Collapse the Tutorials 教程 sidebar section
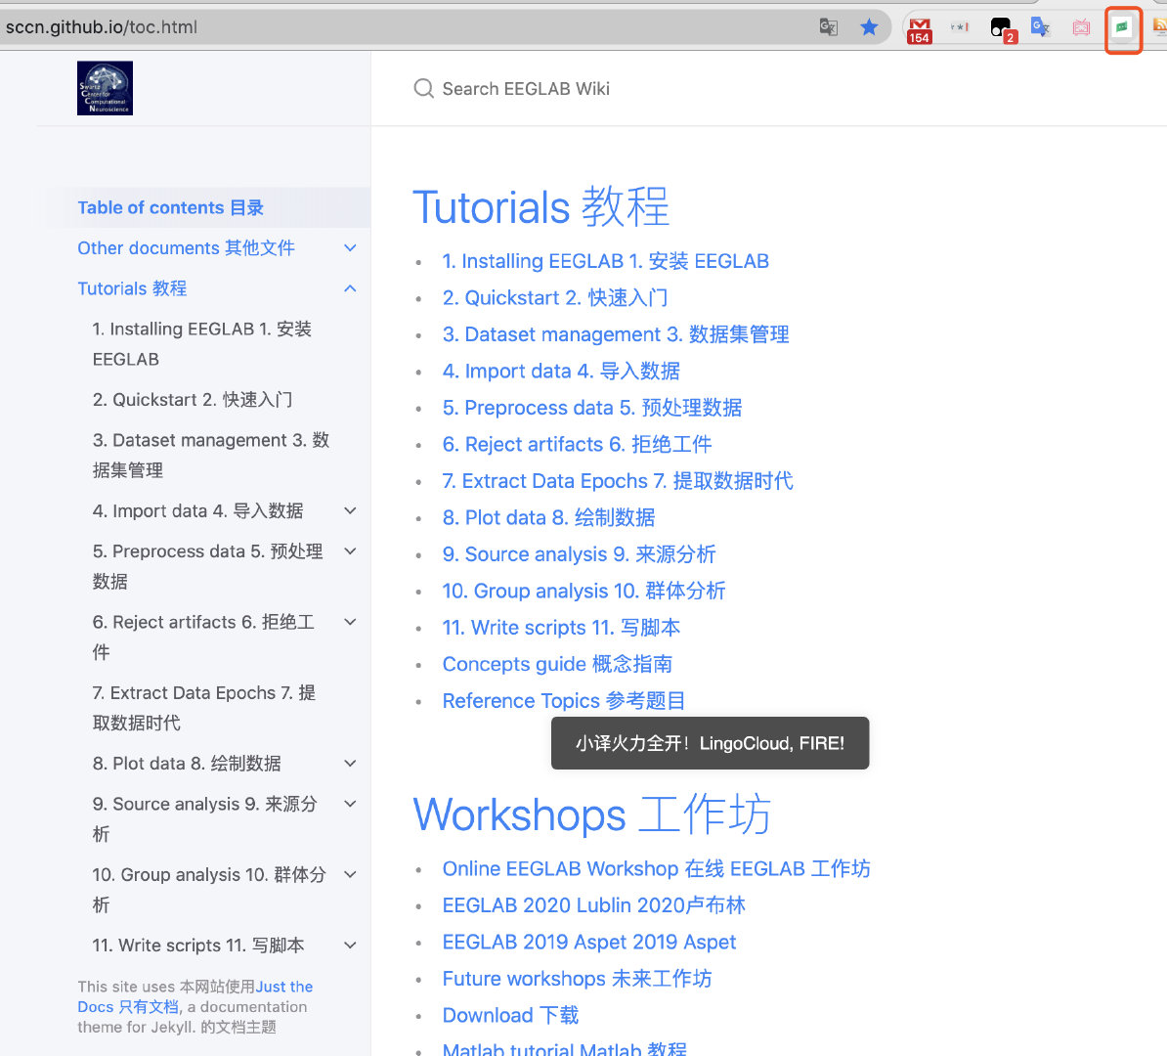The width and height of the screenshot is (1167, 1056). point(349,288)
